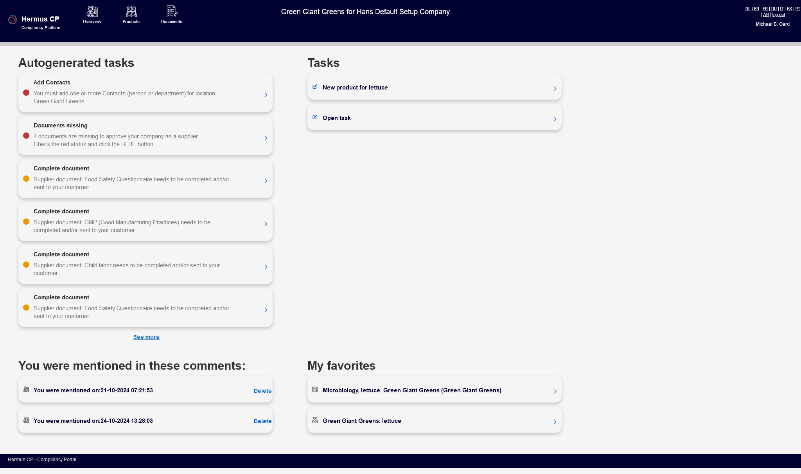Delete the 21-10-2024 mention

coord(262,391)
